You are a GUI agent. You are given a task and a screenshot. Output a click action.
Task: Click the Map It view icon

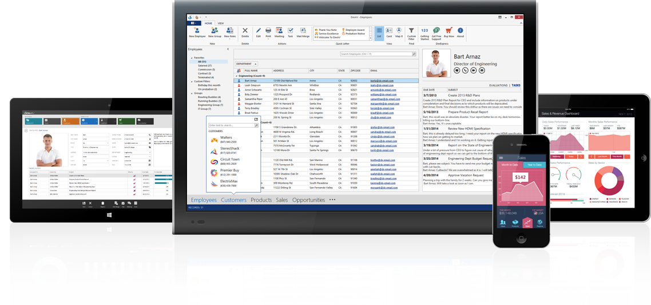coord(399,31)
